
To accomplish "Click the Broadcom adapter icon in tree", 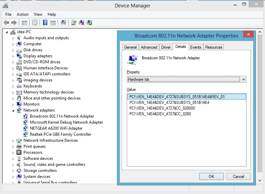I will [25, 116].
